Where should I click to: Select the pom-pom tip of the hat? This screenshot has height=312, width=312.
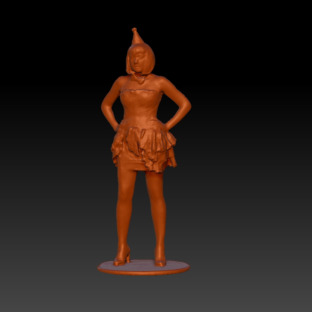tap(134, 30)
